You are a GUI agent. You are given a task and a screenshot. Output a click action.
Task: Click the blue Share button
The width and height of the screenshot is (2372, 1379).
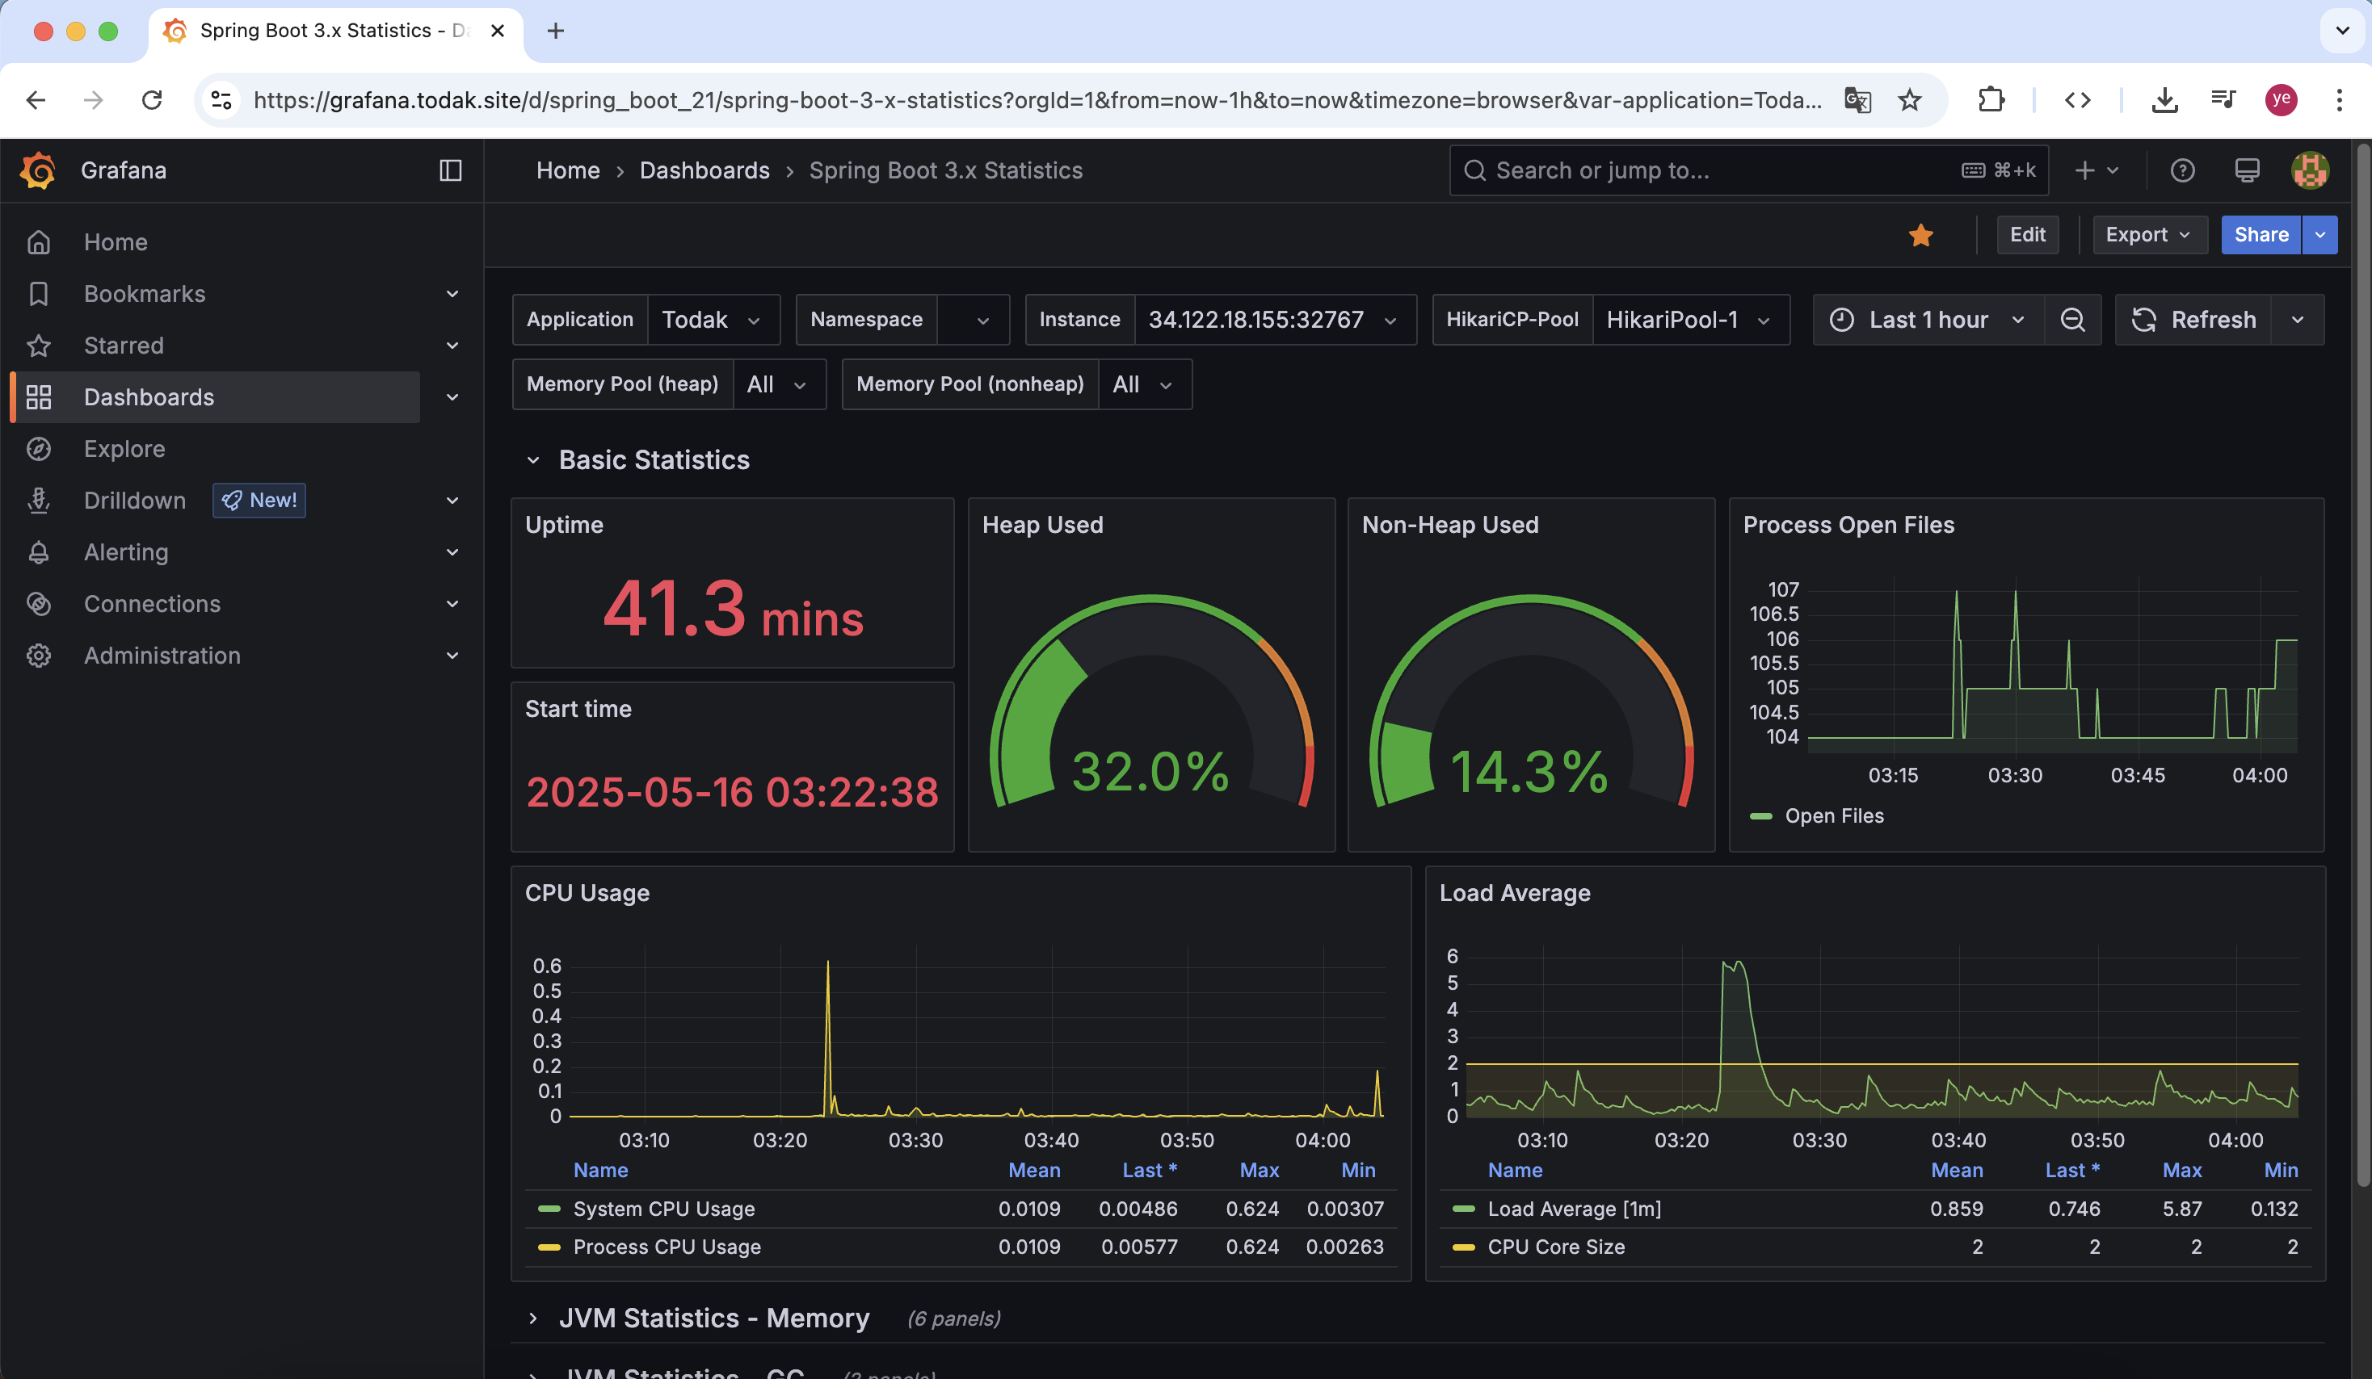(x=2260, y=235)
